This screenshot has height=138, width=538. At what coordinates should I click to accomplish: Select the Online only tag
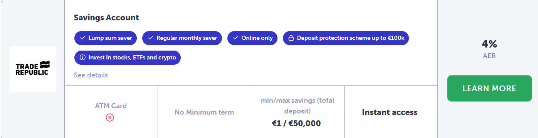(x=252, y=38)
